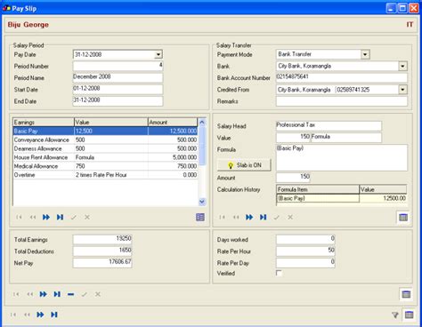Cancel edit X in Earnings navigator
The height and width of the screenshot is (327, 422).
87,217
